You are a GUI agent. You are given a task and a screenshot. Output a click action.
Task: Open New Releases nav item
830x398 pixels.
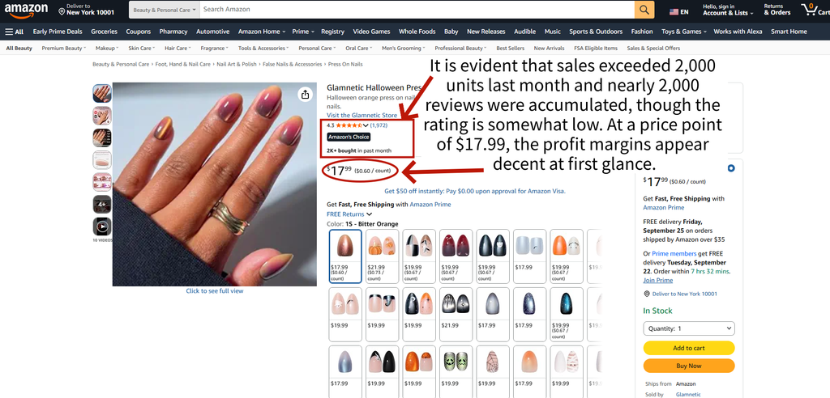[486, 32]
